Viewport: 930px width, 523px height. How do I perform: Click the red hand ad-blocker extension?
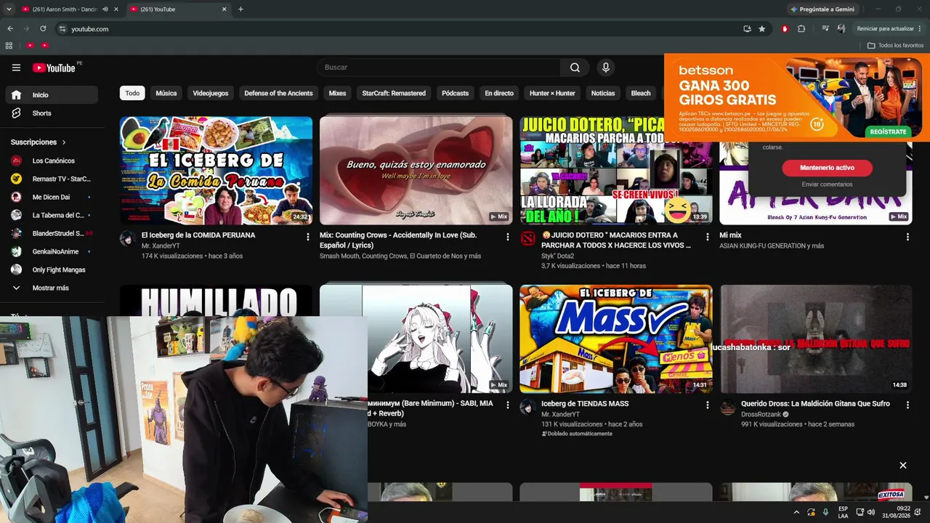(x=785, y=29)
